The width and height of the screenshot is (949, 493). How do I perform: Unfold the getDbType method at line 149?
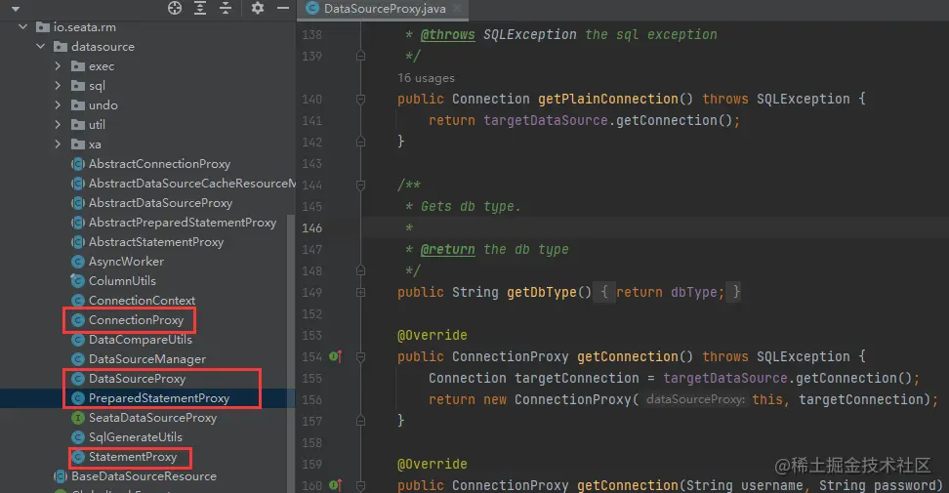coord(360,292)
